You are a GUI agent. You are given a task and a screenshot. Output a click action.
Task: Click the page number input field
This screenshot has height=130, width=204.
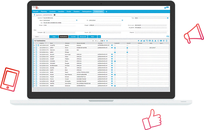(98, 41)
